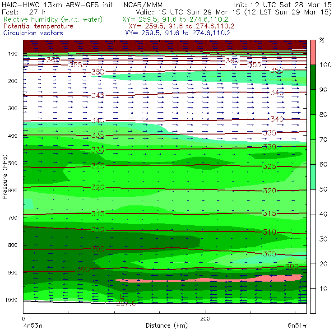Click the blue 'Circulation vectors' legend label

click(x=33, y=33)
